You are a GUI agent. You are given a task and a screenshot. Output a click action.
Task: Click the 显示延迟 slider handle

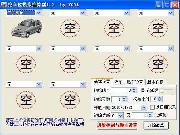(162, 91)
